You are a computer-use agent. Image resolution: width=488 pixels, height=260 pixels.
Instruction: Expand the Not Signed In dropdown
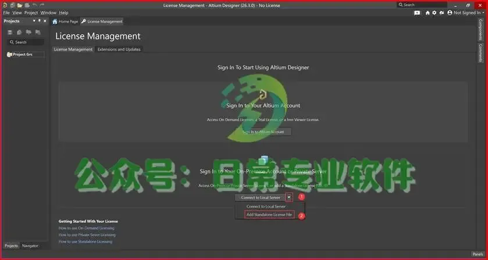[x=483, y=13]
